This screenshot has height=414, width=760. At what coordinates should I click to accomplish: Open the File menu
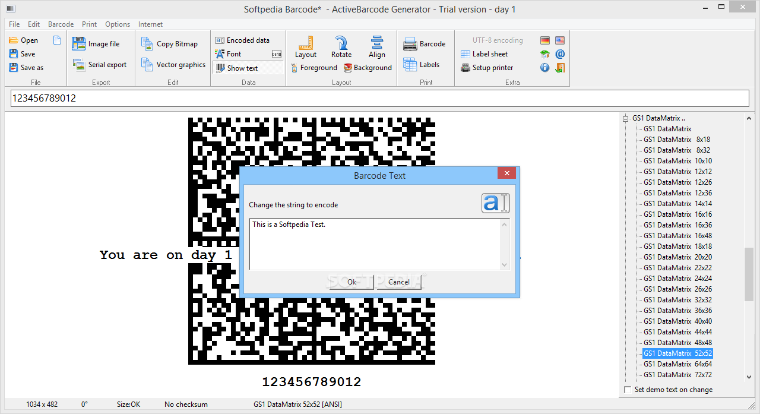click(14, 24)
